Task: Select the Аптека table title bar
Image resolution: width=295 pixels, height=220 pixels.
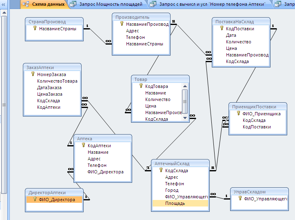Action: coord(103,138)
